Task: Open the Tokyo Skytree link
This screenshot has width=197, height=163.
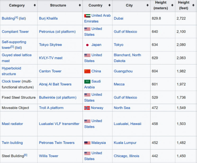Action: click(50, 45)
